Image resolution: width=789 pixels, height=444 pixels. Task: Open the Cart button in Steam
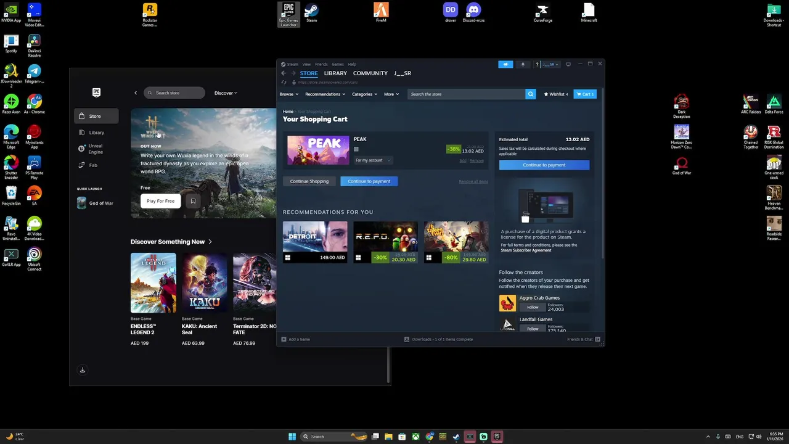pos(585,94)
